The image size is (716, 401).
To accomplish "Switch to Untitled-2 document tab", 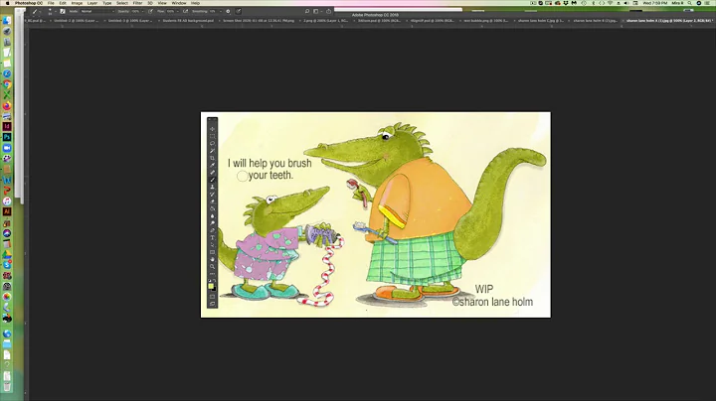I will point(77,21).
